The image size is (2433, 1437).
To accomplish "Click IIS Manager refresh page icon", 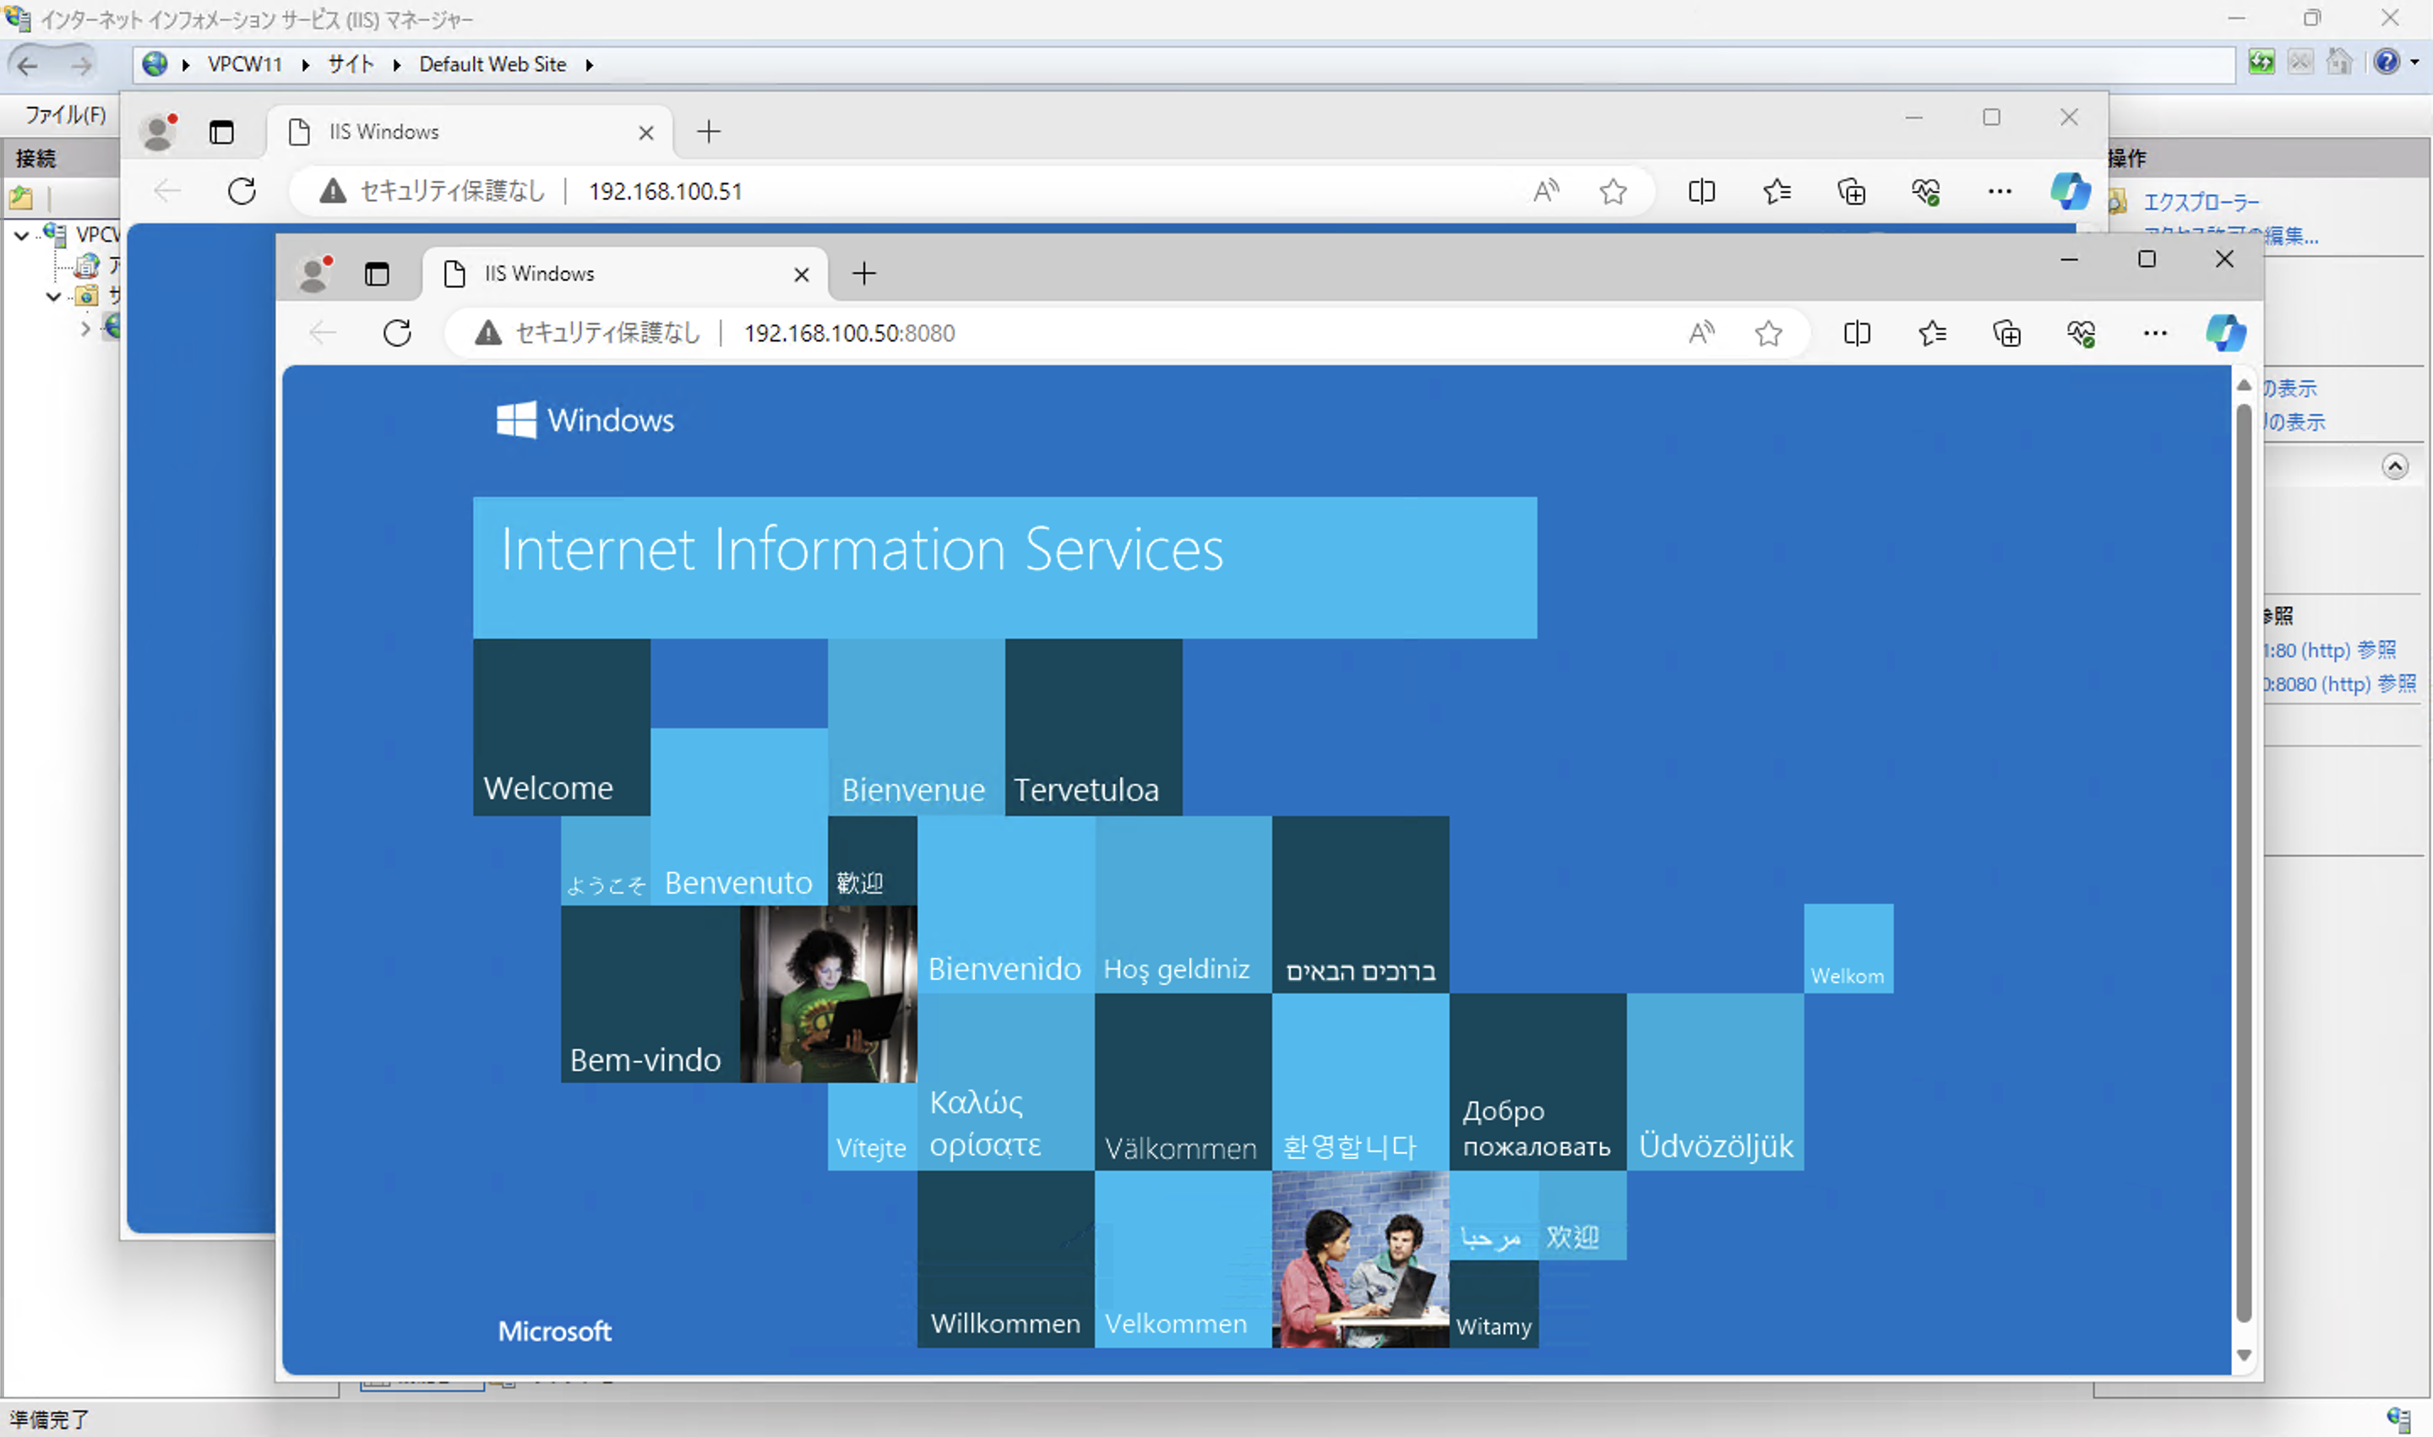I will click(2262, 63).
